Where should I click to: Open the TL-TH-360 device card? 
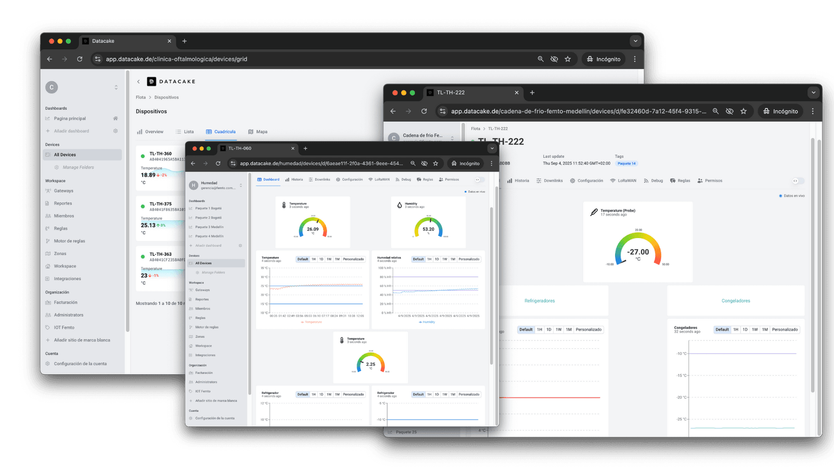point(161,169)
